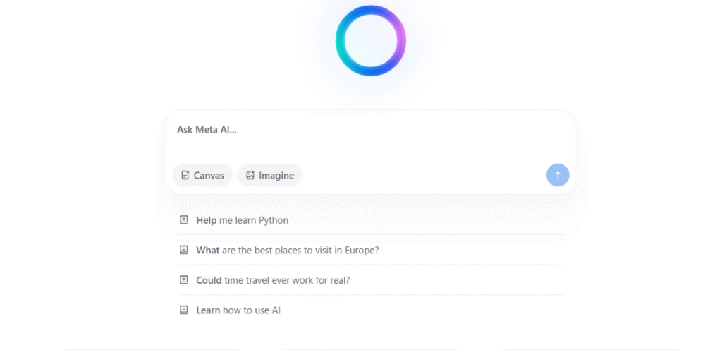Select the Imagine option label
The width and height of the screenshot is (722, 350).
[x=276, y=176]
